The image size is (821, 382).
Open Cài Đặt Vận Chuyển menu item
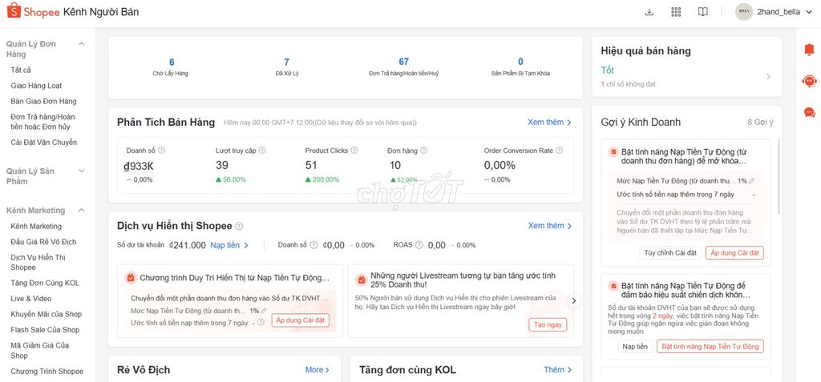[43, 143]
